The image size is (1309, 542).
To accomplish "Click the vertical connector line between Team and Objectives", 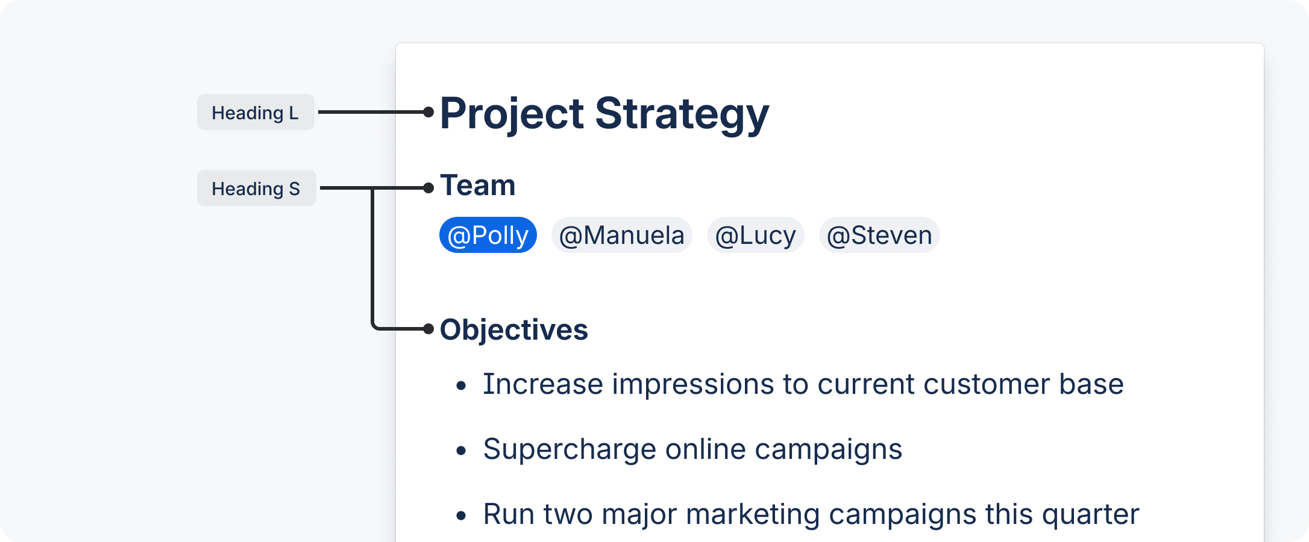I will pos(372,259).
